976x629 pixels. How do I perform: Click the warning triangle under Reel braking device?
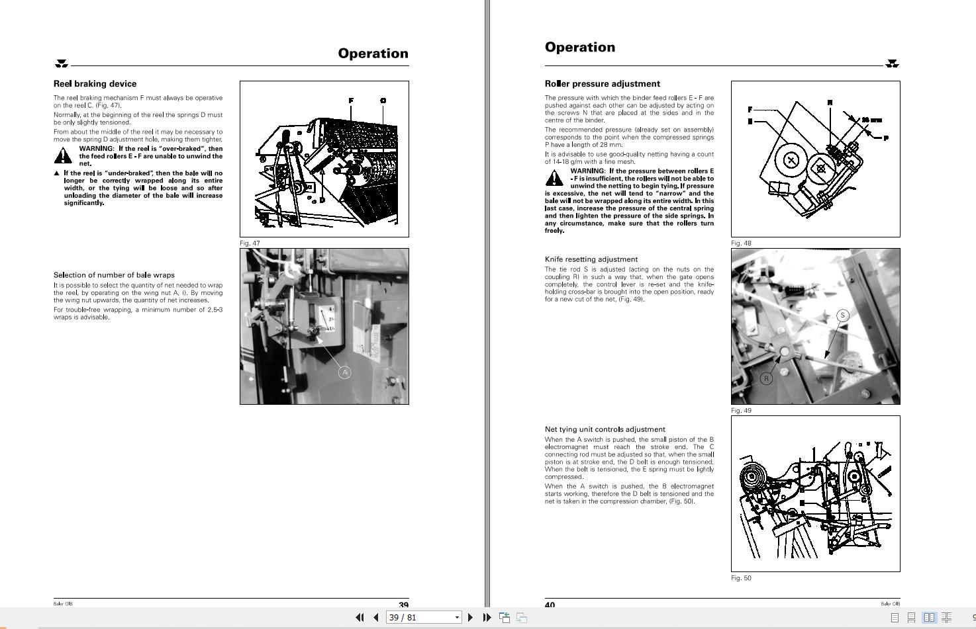tap(63, 156)
